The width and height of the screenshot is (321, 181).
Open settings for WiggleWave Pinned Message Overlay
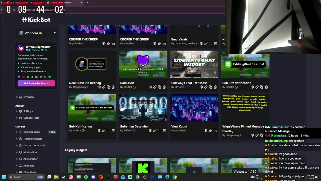(x=252, y=135)
